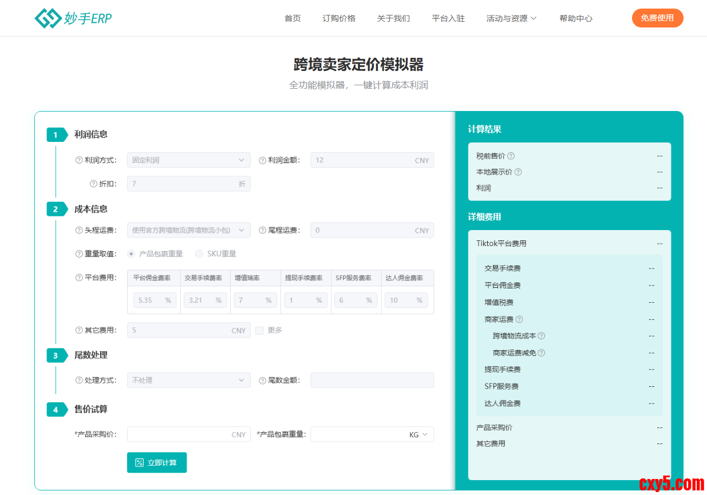The width and height of the screenshot is (707, 495).
Task: Click the orange 免费使用 button
Action: click(x=657, y=18)
